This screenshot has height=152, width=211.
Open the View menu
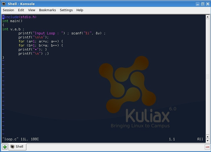coord(32,10)
